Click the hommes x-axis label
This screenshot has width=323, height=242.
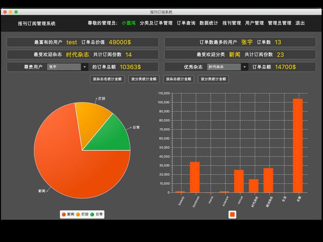click(x=196, y=202)
